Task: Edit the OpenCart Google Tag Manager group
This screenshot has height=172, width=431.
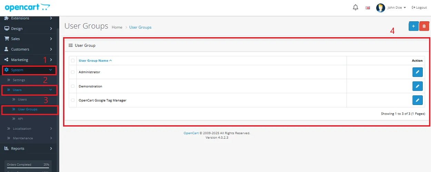Action: 417,100
